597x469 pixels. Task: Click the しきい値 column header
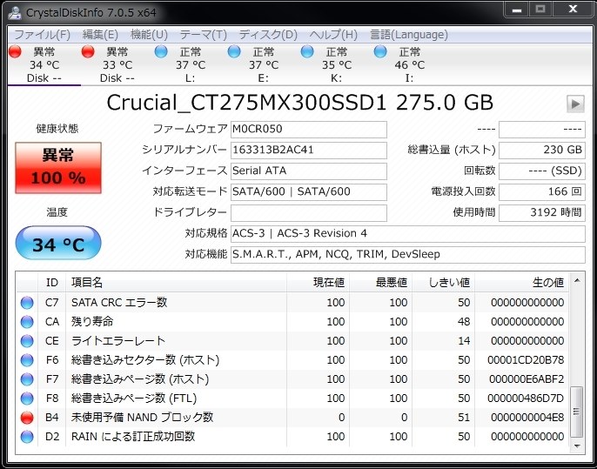click(443, 283)
